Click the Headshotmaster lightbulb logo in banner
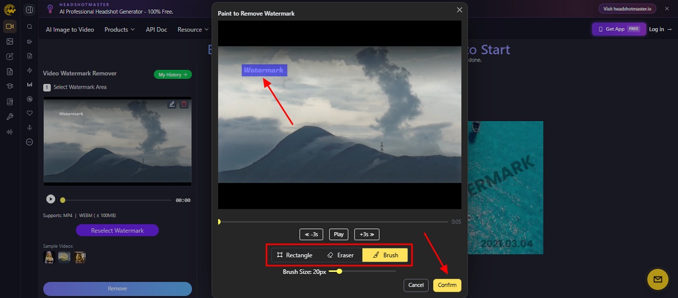Image resolution: width=678 pixels, height=298 pixels. (x=50, y=9)
